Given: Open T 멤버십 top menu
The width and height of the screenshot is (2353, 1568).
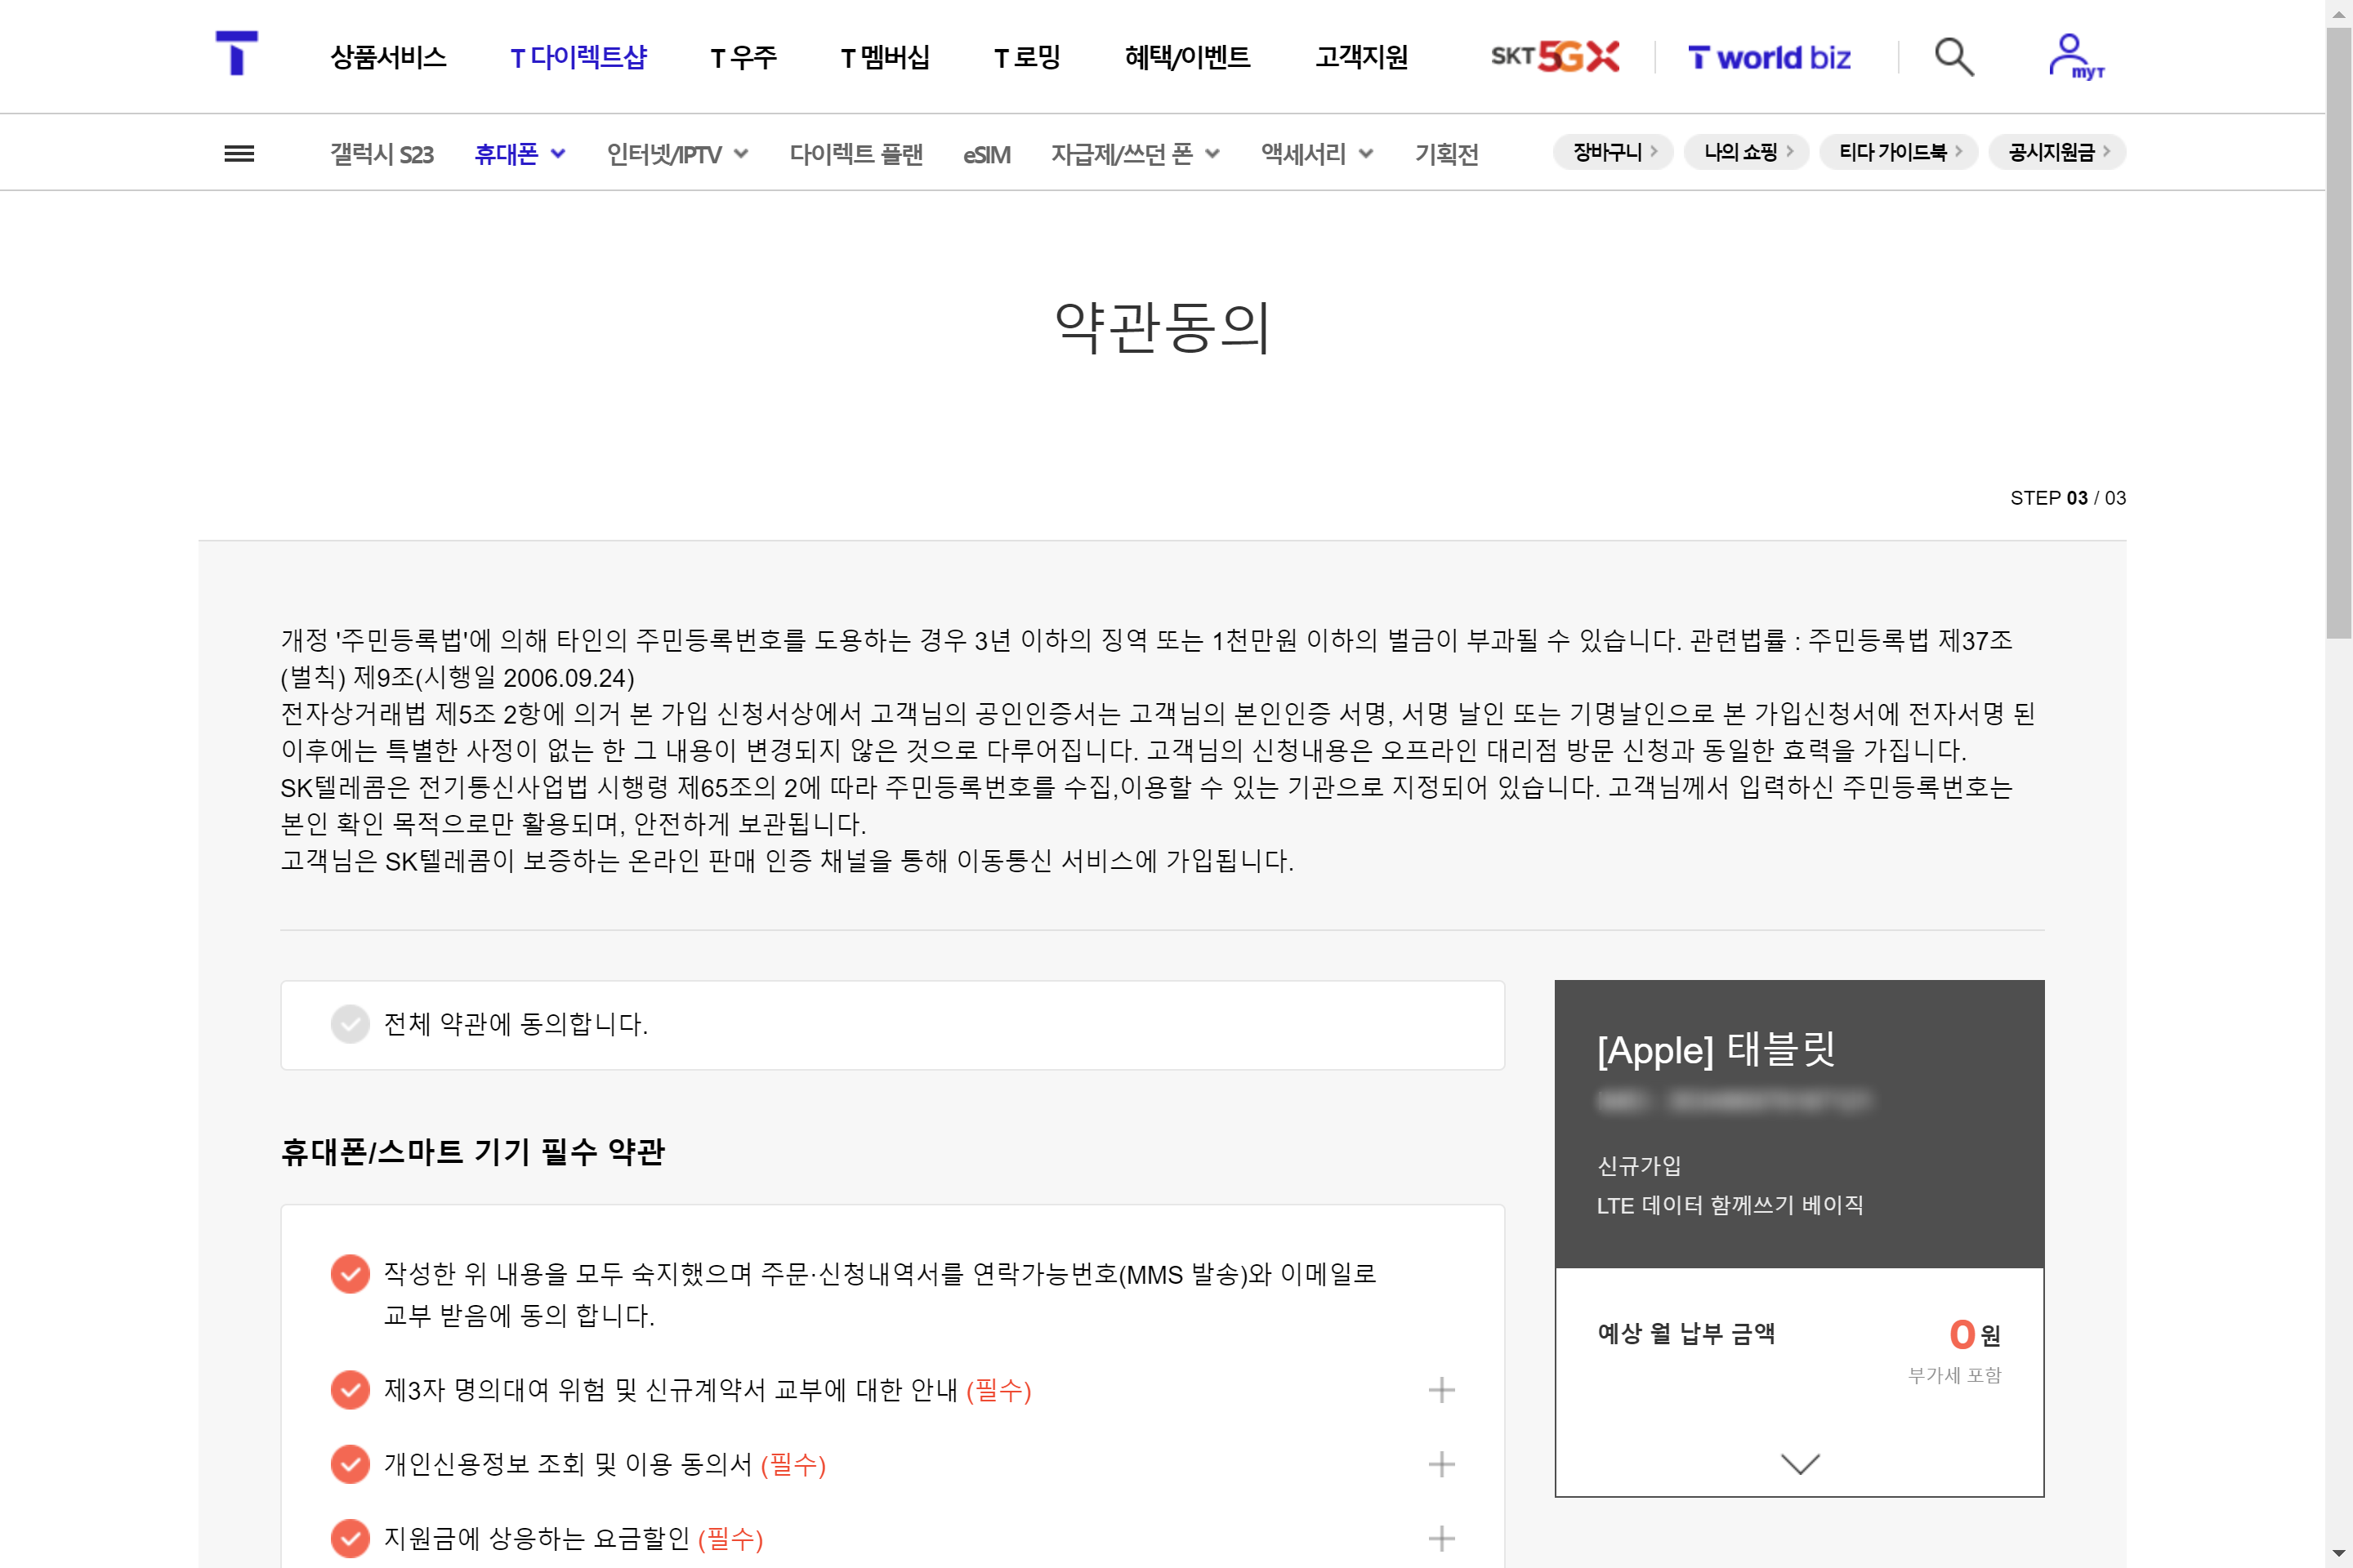Looking at the screenshot, I should (x=884, y=58).
